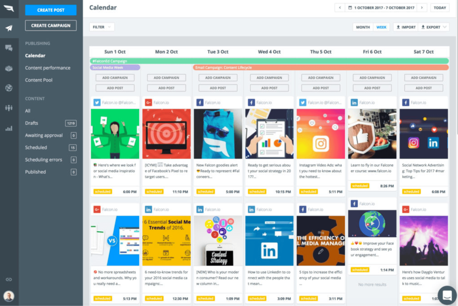
Task: Open Content performance page
Action: point(48,68)
